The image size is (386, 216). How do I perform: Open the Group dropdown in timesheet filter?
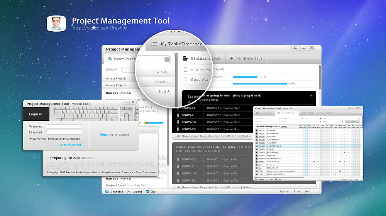359,118
